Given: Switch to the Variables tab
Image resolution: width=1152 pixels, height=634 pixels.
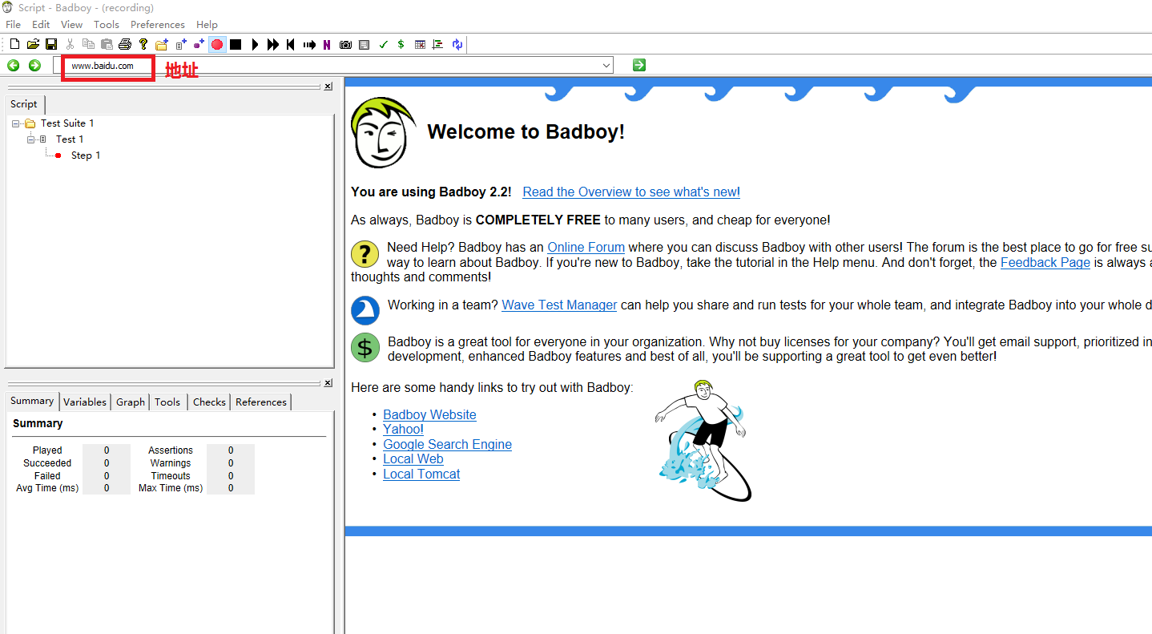Looking at the screenshot, I should pos(85,402).
